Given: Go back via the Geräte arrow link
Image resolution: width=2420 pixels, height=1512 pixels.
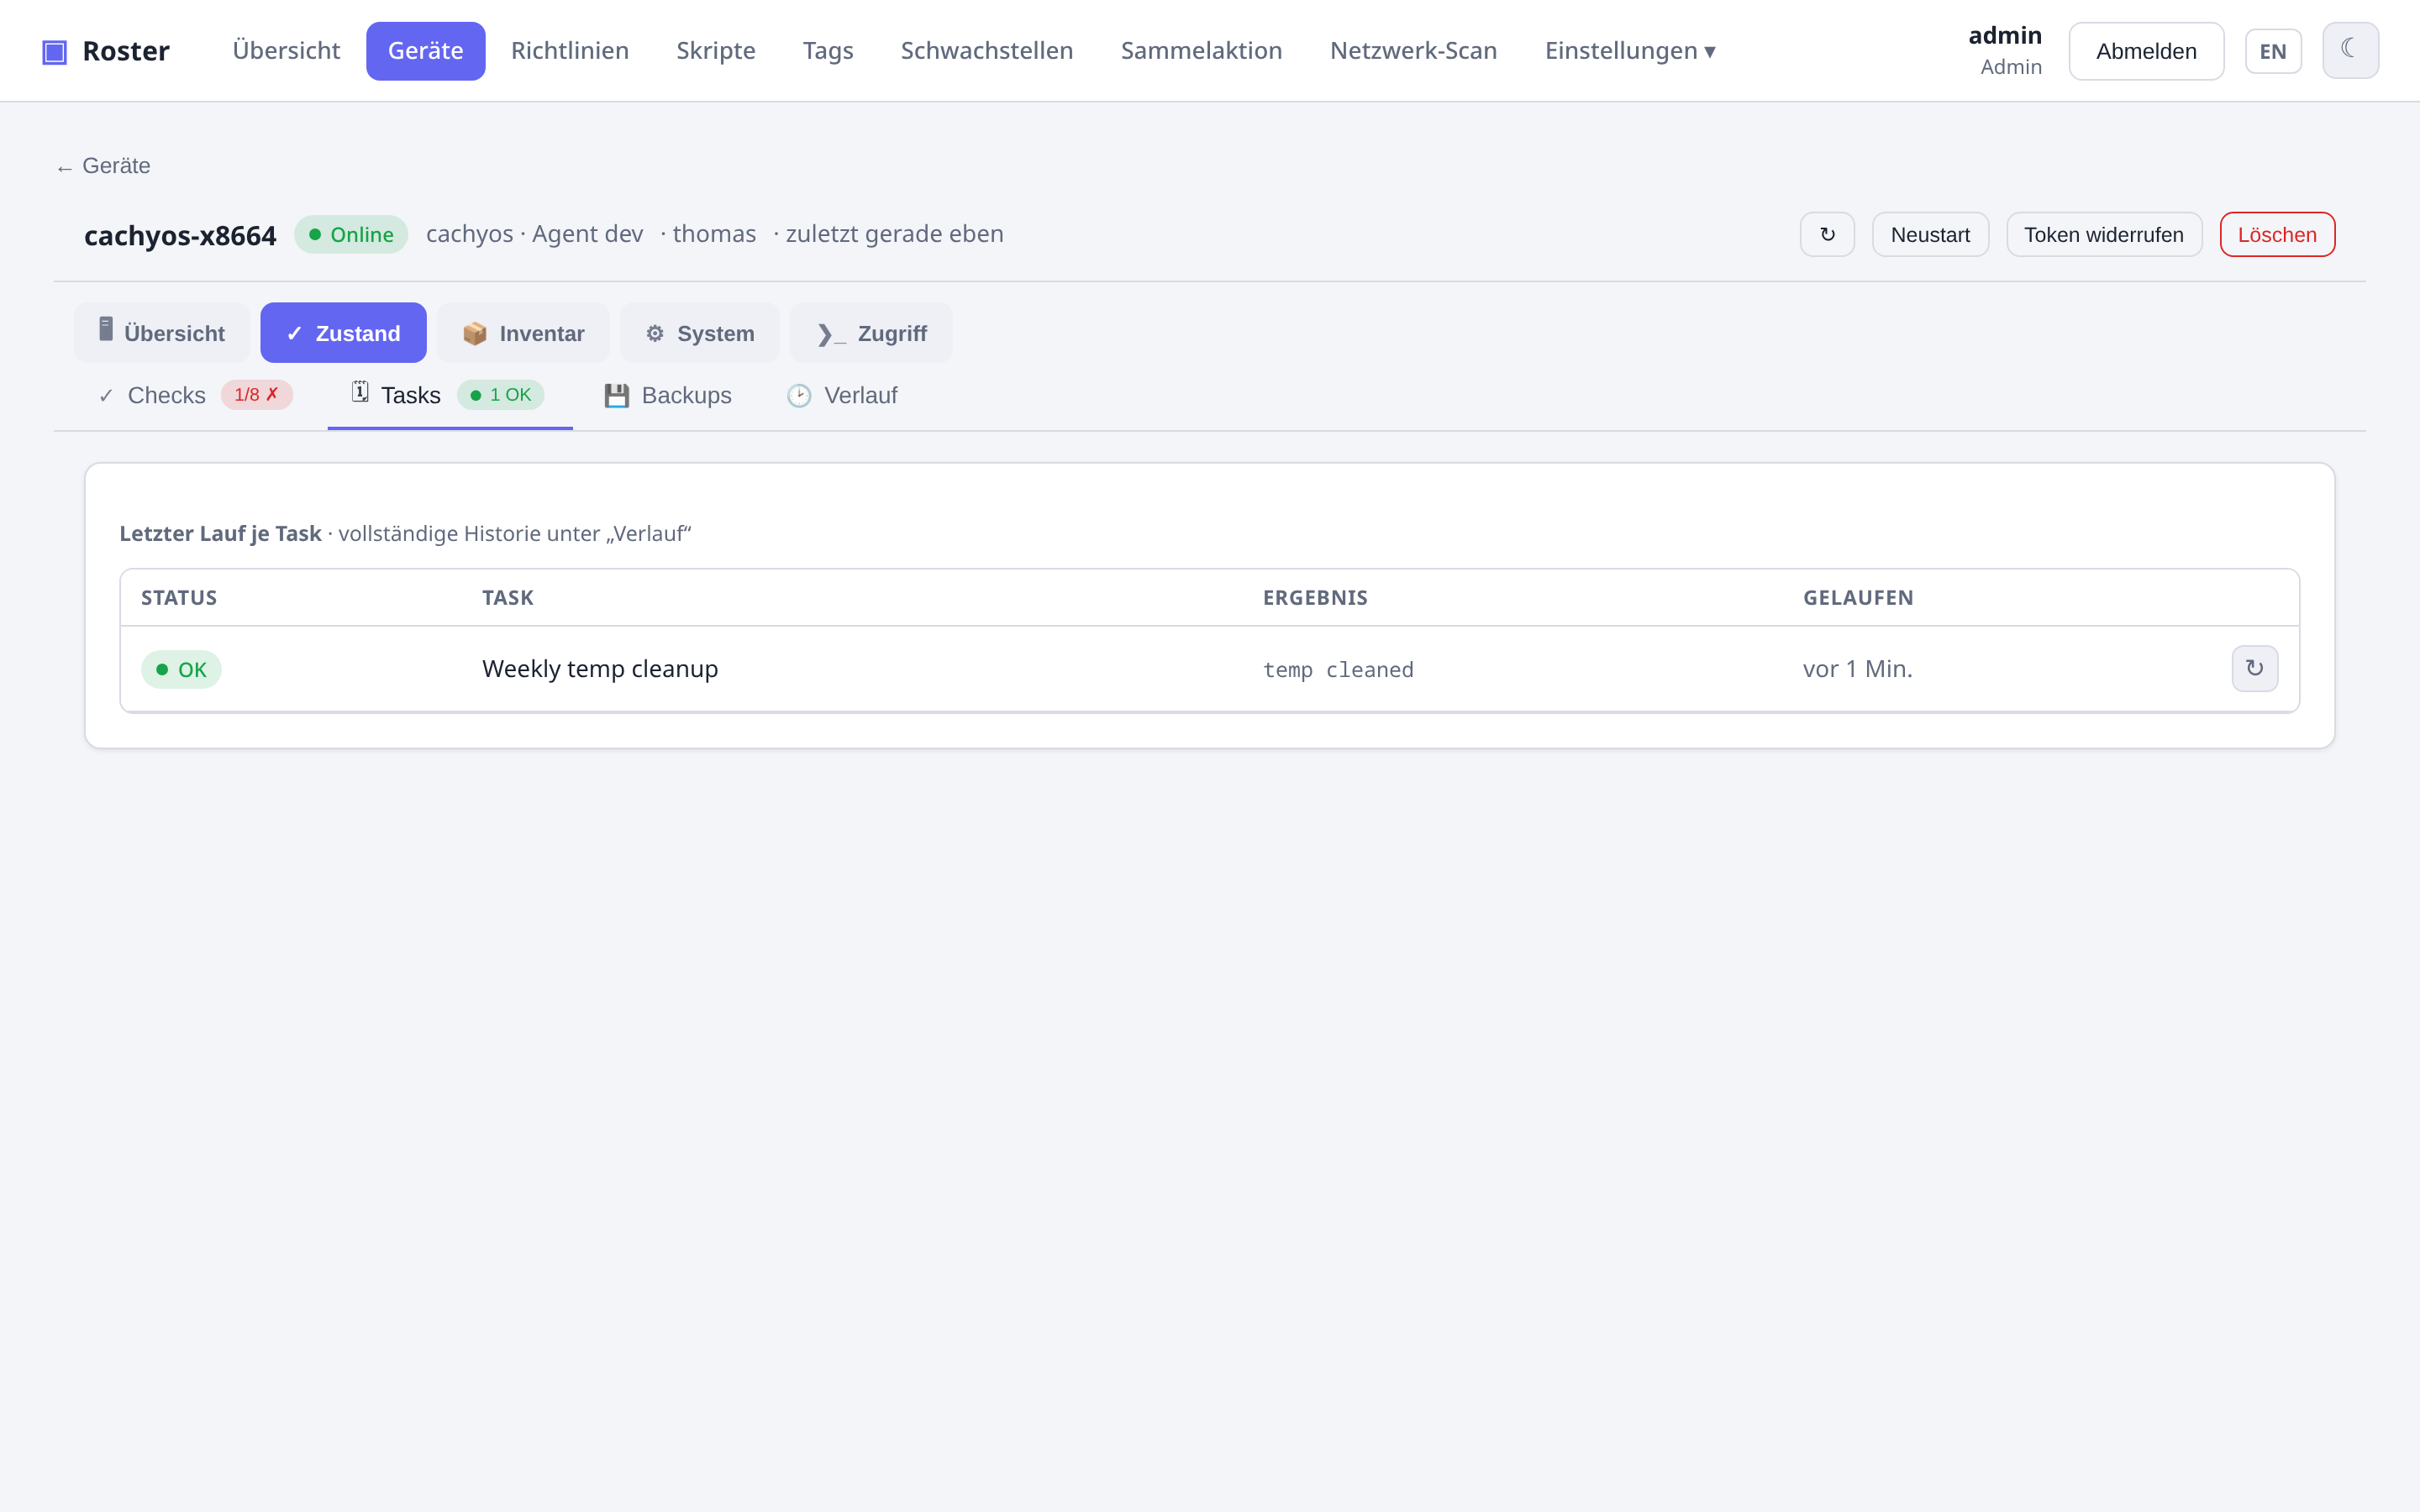Looking at the screenshot, I should (x=103, y=166).
